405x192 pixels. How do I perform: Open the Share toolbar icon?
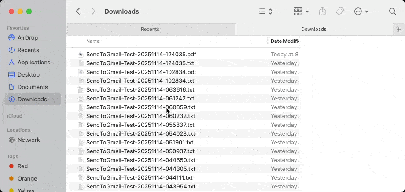pyautogui.click(x=322, y=11)
